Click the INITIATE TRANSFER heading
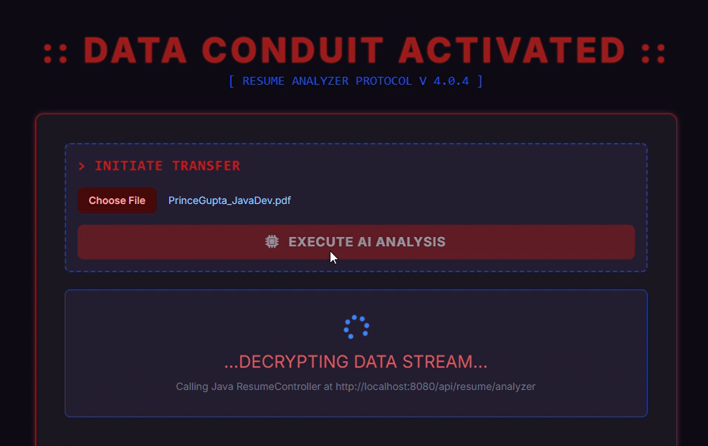Screen dimensions: 708x446 click(x=167, y=166)
